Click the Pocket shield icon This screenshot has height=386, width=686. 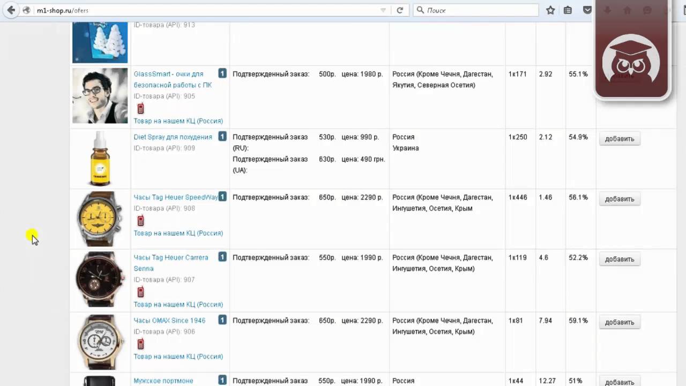pos(587,10)
